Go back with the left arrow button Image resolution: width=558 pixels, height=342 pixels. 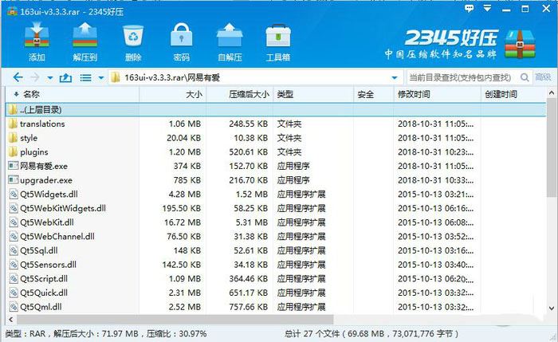(18, 77)
